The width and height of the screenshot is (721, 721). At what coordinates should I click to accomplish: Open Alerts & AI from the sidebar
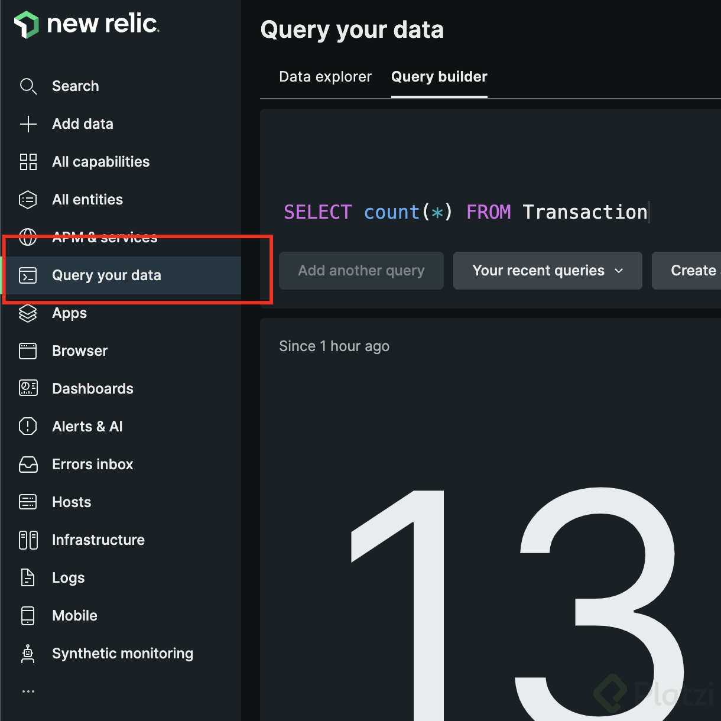(x=87, y=427)
